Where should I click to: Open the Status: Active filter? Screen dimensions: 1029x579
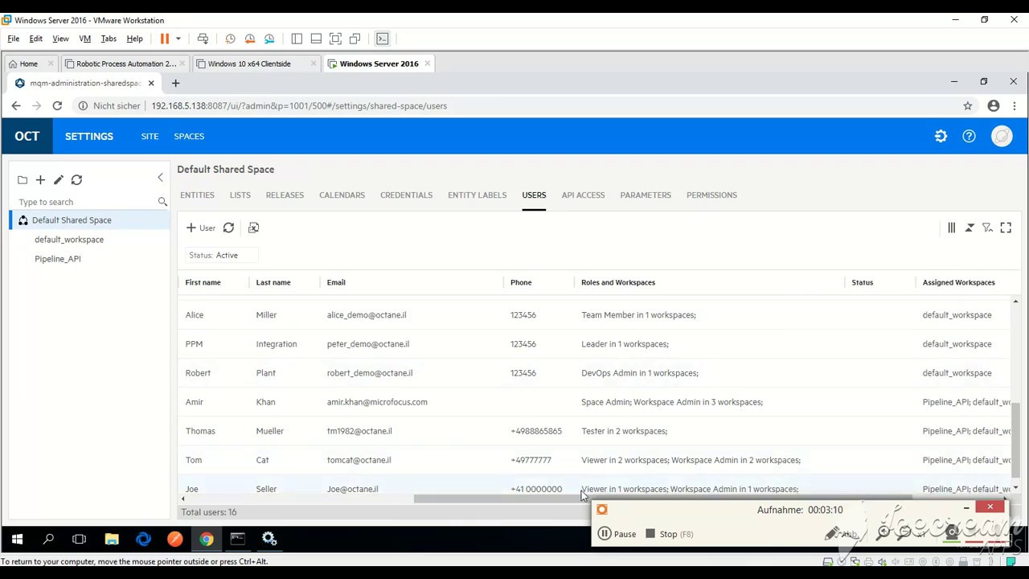pyautogui.click(x=221, y=255)
